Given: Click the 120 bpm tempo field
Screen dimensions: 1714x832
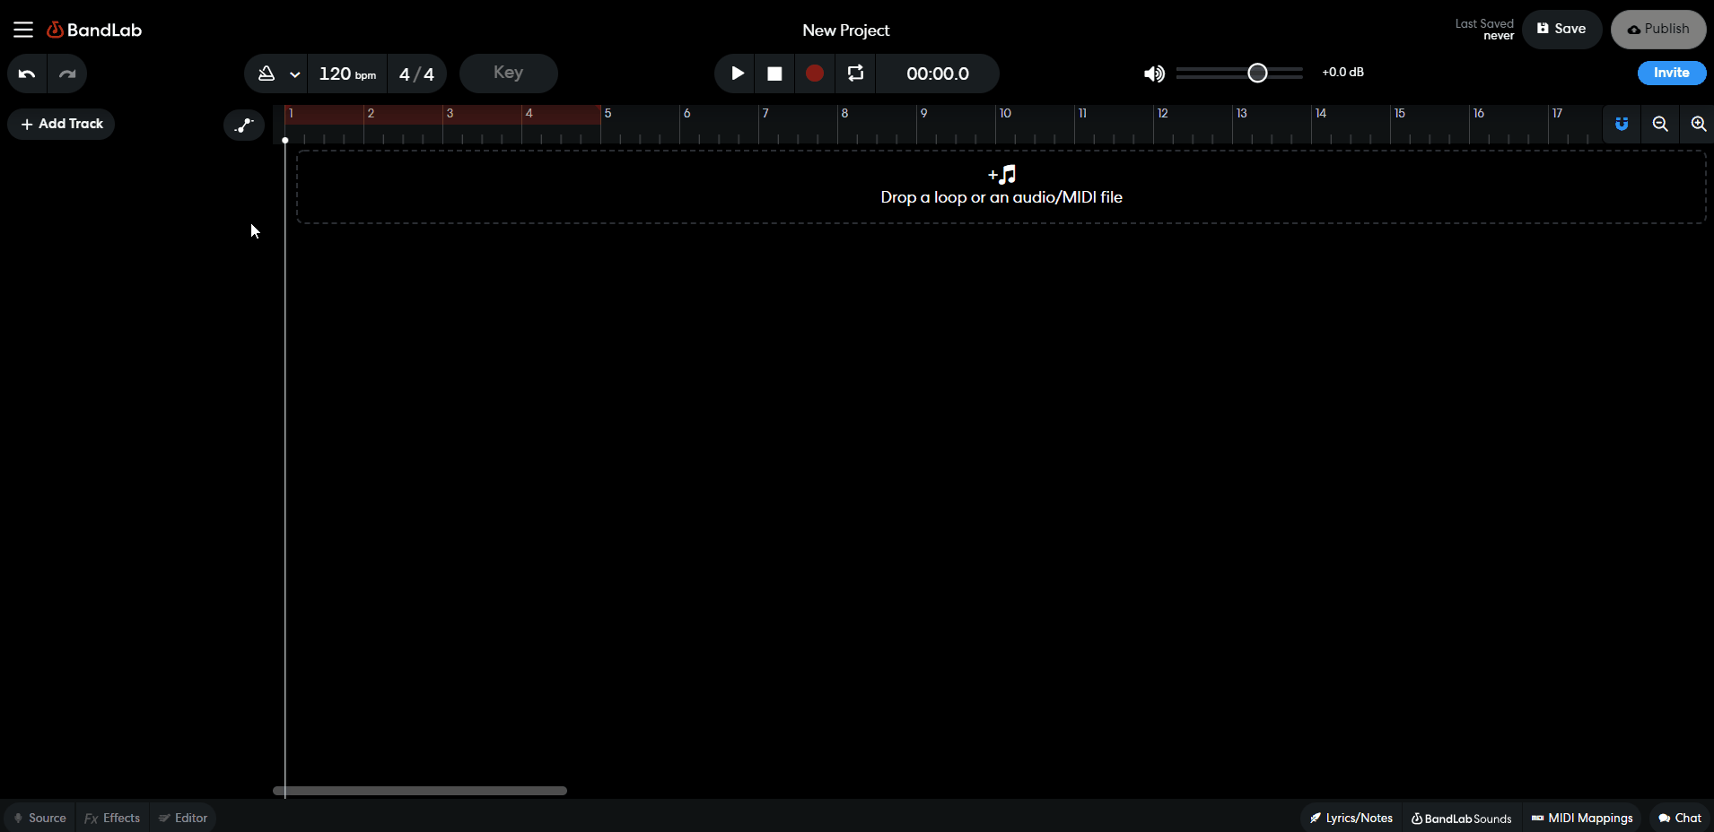Looking at the screenshot, I should click(x=345, y=74).
